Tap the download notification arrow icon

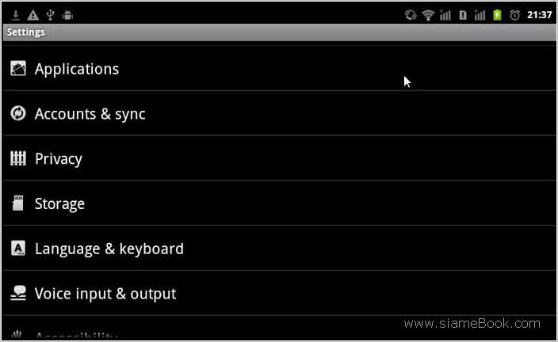click(16, 15)
